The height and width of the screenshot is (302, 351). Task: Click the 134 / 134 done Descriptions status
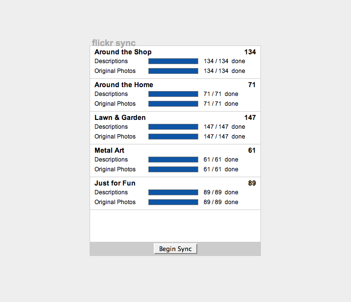click(x=224, y=61)
